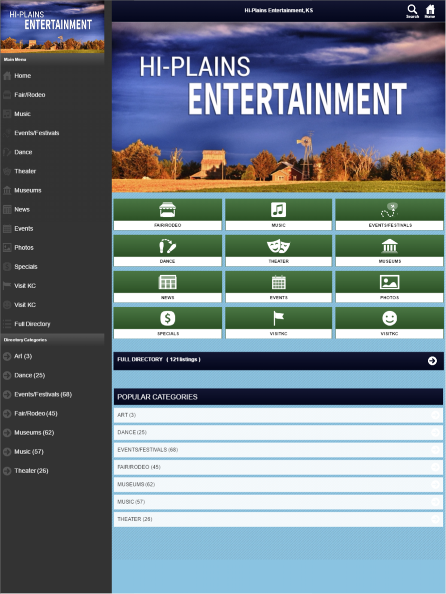Open the Fair/Rodeo tile with tent icon

coord(168,215)
